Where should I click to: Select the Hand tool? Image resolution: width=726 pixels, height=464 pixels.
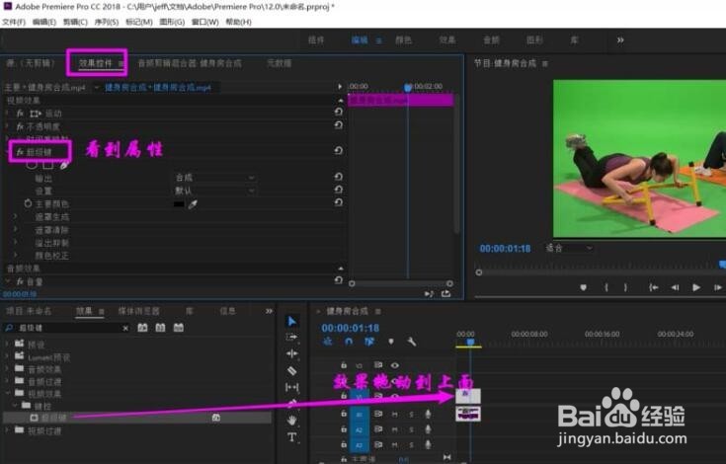tap(291, 420)
